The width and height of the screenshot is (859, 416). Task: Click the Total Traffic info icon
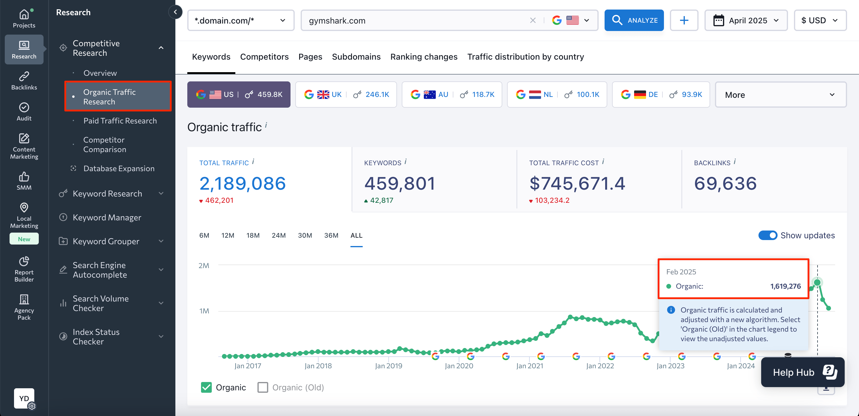click(x=253, y=162)
